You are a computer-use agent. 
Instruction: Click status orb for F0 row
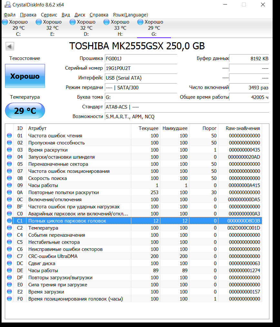[9, 299]
